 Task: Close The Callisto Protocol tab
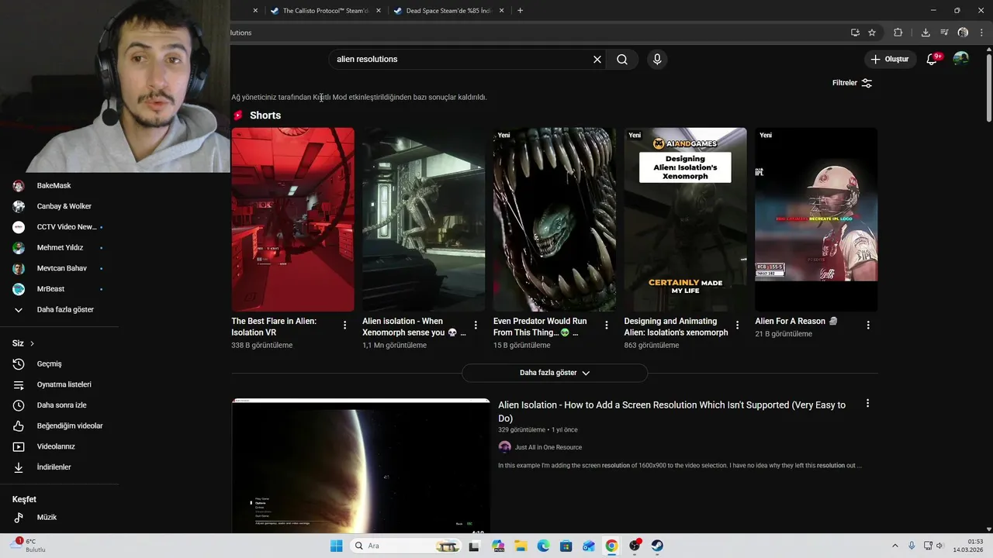click(x=379, y=11)
